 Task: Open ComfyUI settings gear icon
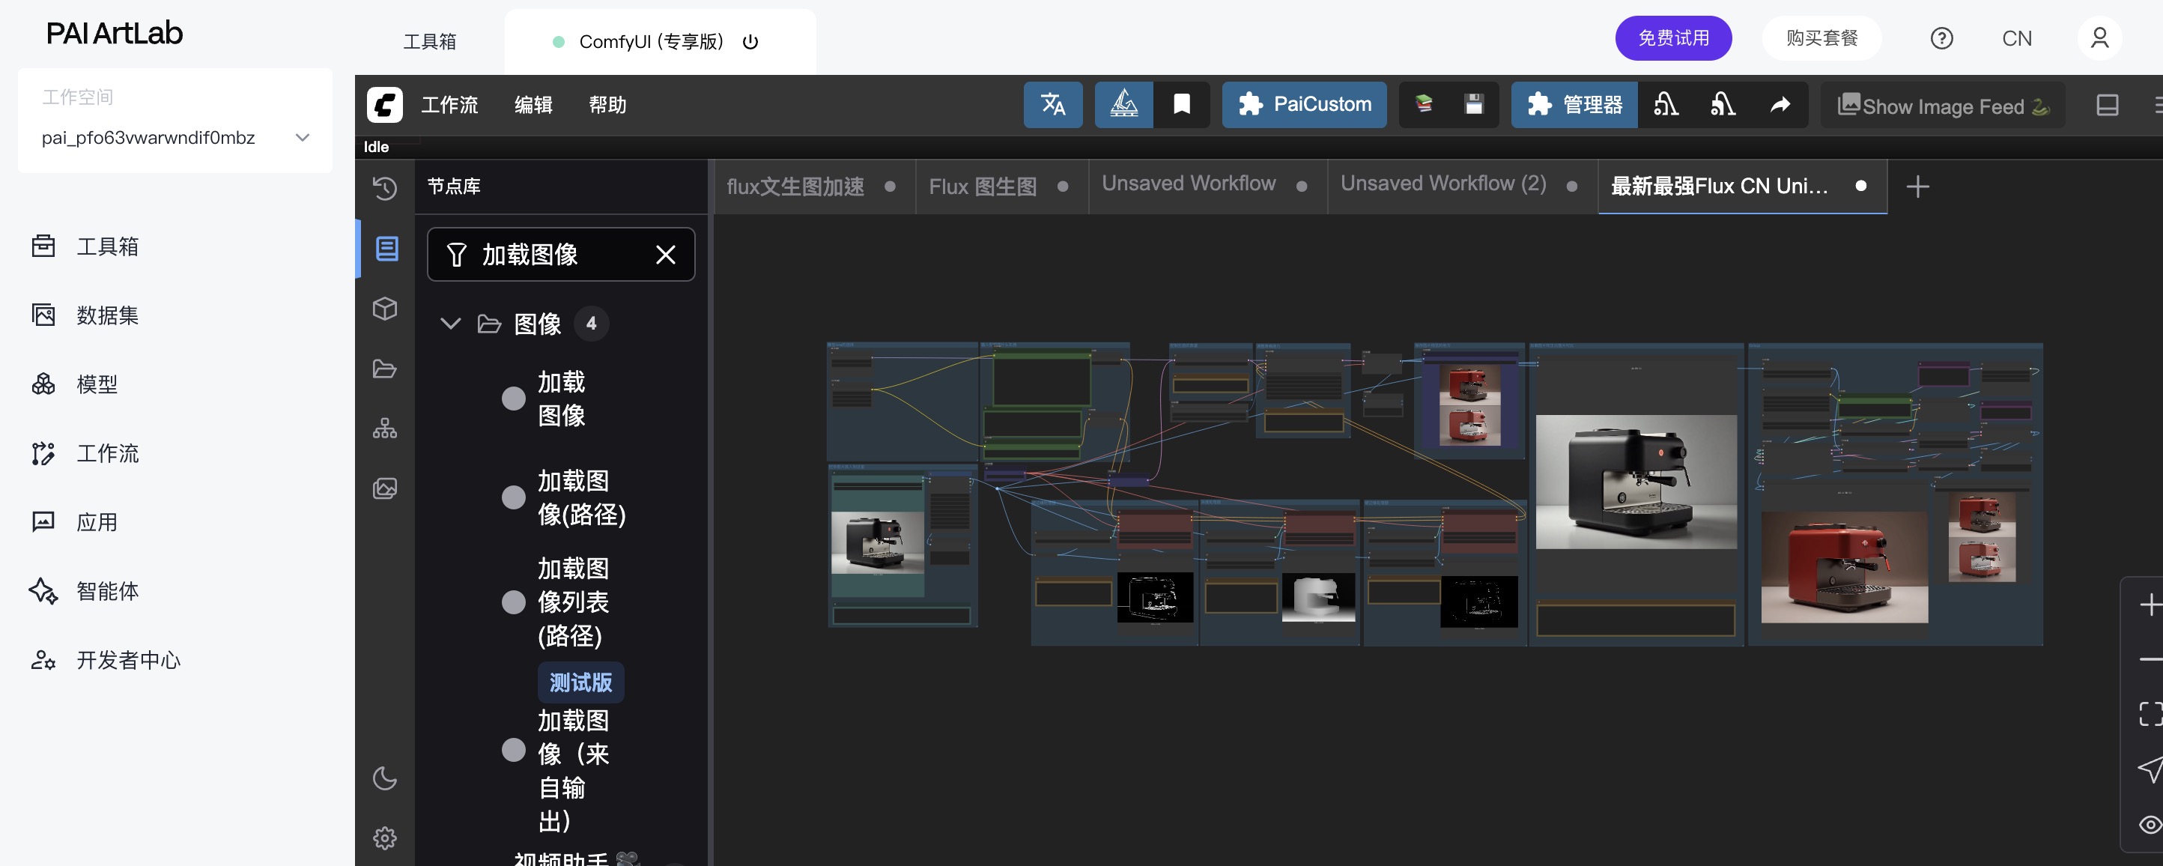click(x=384, y=838)
